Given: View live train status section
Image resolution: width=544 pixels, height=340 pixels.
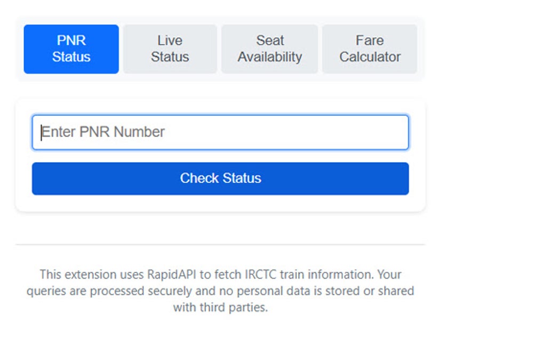Looking at the screenshot, I should (x=170, y=48).
